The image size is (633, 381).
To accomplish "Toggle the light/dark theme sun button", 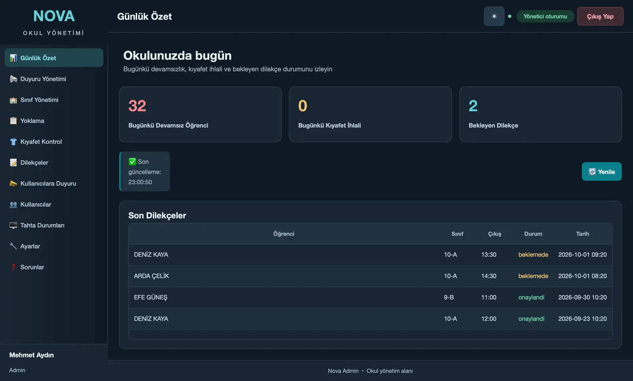I will tap(494, 16).
